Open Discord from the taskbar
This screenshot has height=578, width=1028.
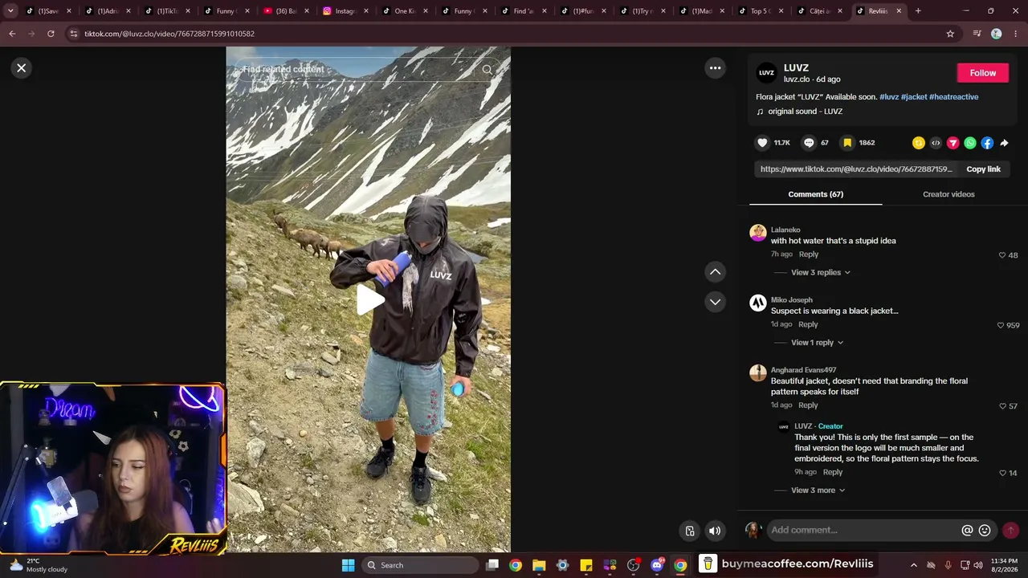[x=657, y=565]
